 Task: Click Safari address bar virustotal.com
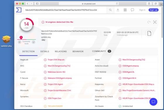[x=89, y=4]
